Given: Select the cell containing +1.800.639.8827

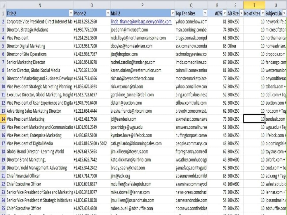Looking at the screenshot, I should coord(86,184).
